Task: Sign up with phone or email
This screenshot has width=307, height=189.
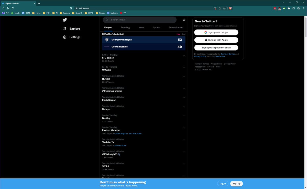Action: 216,48
